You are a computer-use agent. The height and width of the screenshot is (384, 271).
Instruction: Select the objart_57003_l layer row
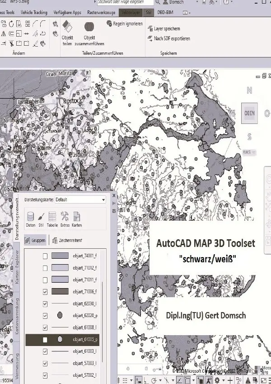coord(62,363)
